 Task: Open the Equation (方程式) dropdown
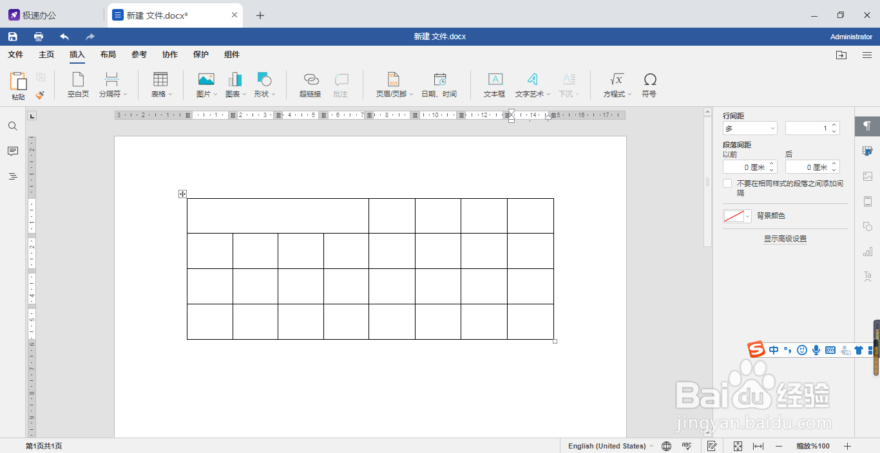pos(617,85)
